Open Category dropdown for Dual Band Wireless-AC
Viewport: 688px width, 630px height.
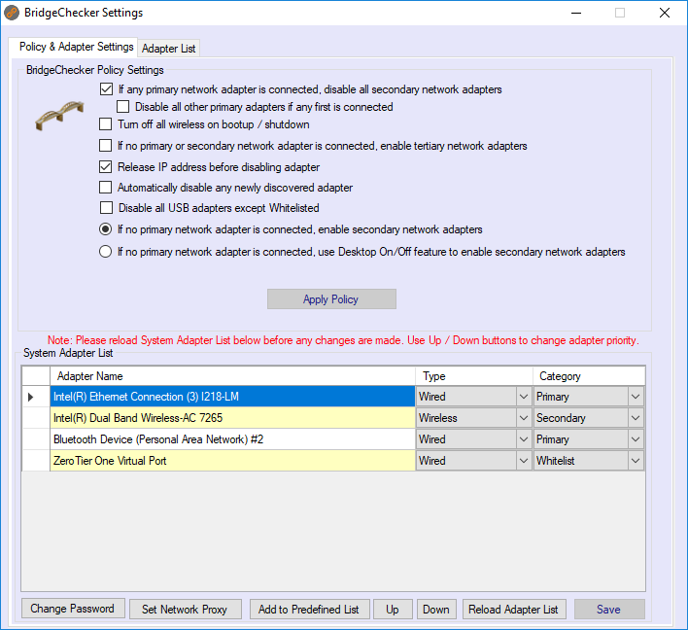point(636,418)
